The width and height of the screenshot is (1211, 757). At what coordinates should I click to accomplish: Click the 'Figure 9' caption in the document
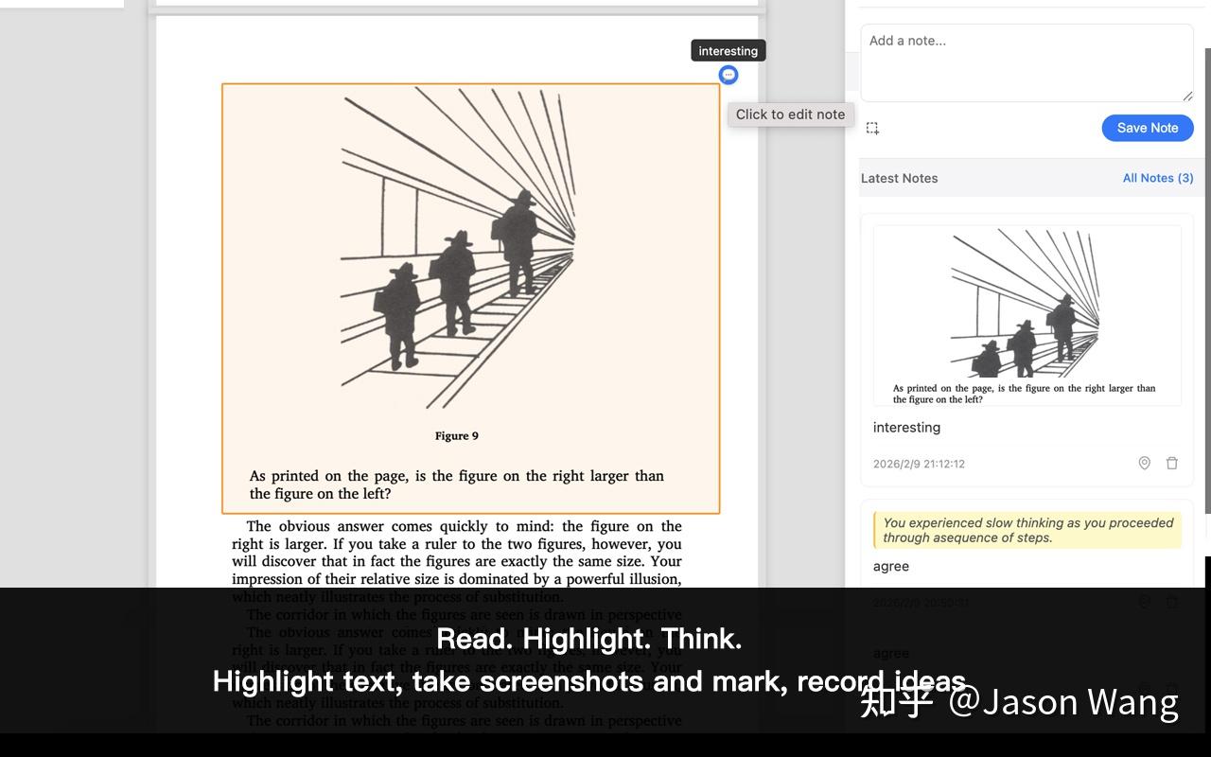[457, 436]
